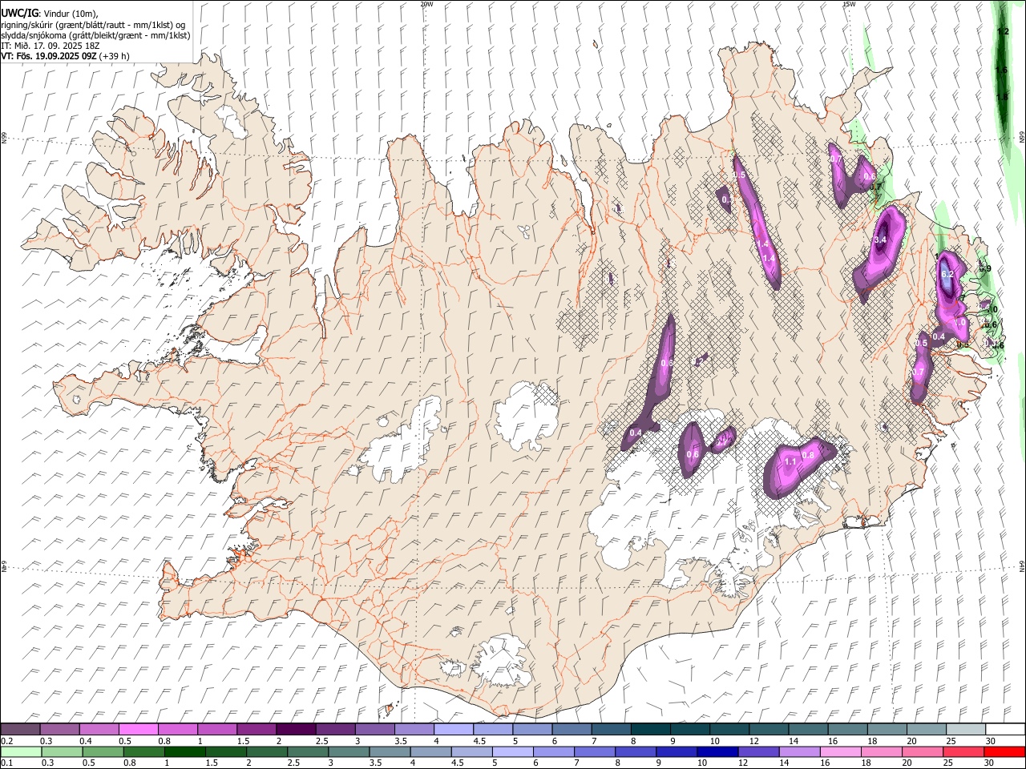
Task: Pick the 18–20 pink swatch in lower legend row
Action: [882, 752]
